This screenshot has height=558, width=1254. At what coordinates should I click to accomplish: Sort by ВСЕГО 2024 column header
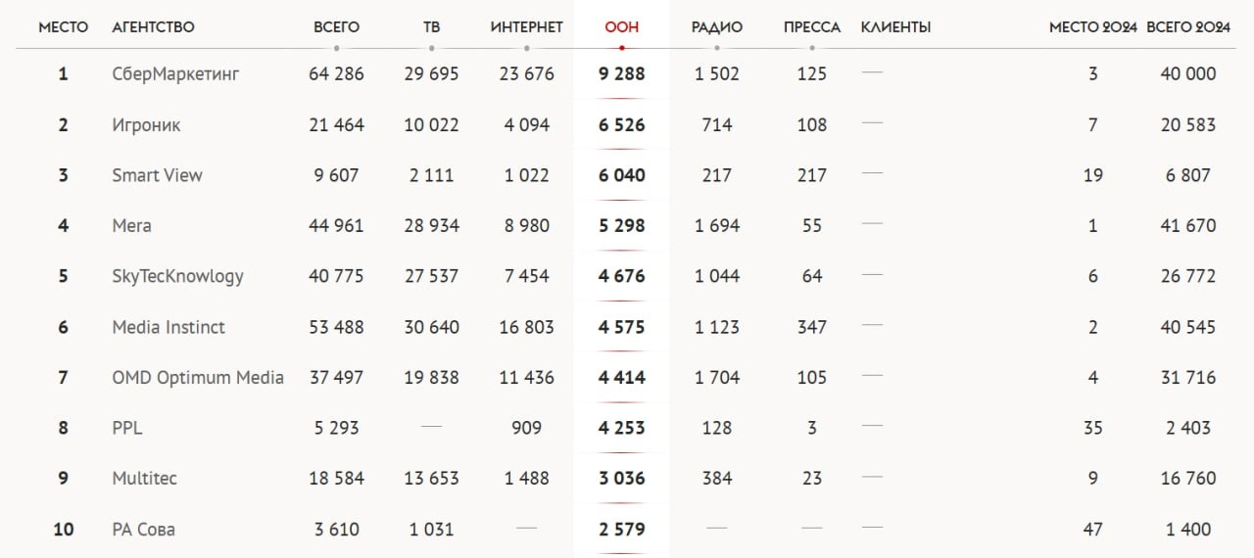[1188, 27]
